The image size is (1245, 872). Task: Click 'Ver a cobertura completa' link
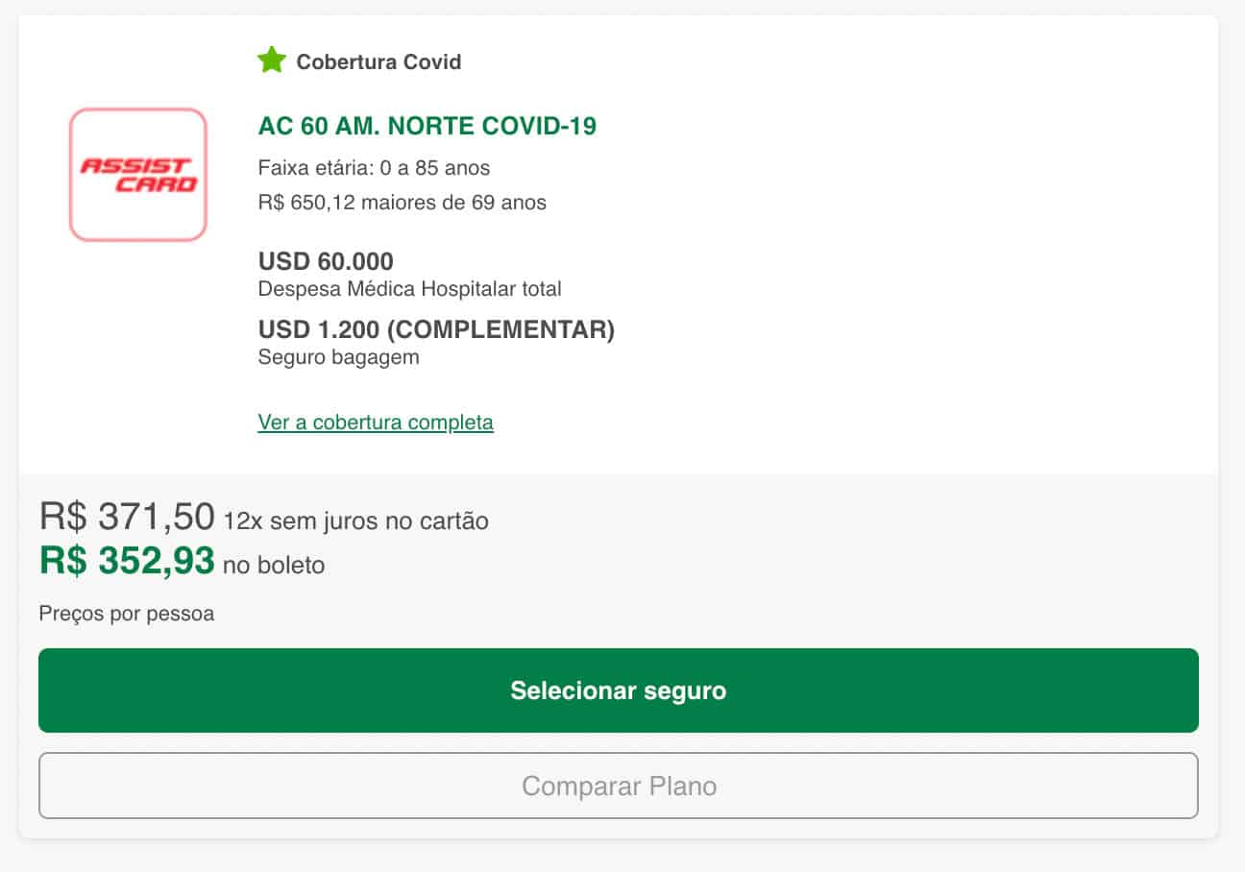[376, 422]
